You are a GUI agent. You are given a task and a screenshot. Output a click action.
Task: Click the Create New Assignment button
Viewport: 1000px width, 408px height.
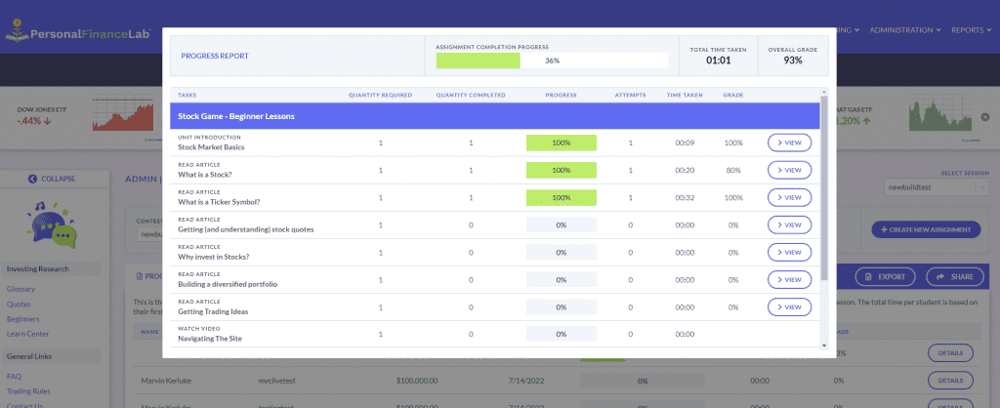[x=926, y=229]
